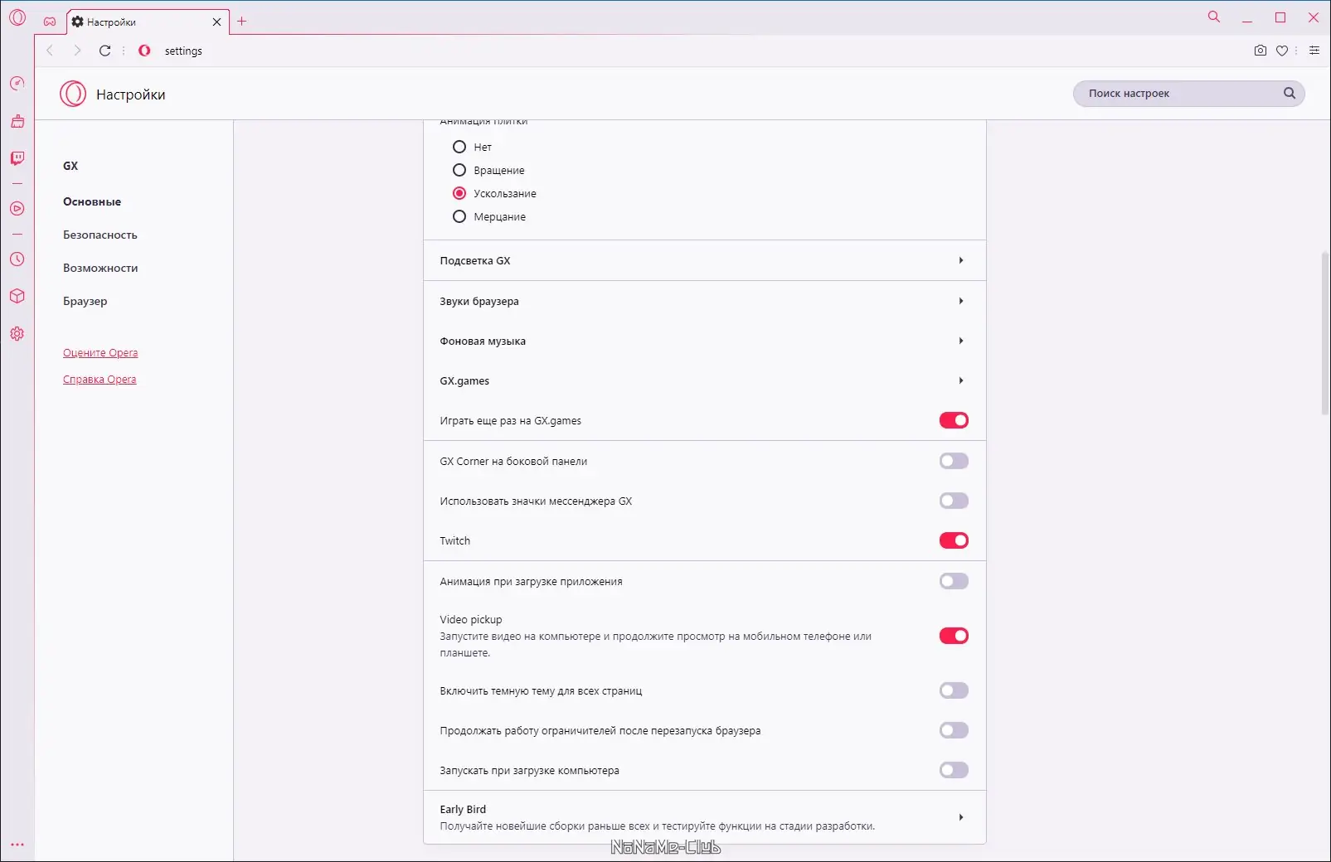Screen dimensions: 1331x862
Task: Open GX Corner gamepad tab icon
Action: click(50, 22)
